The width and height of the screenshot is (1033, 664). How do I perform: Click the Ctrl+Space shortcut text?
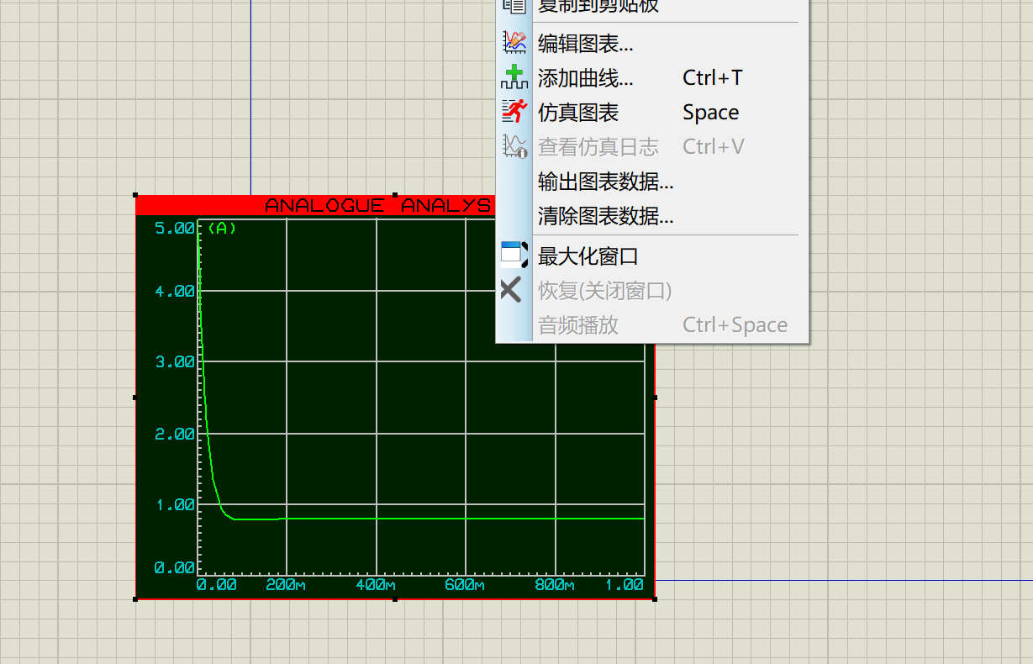[x=735, y=325]
